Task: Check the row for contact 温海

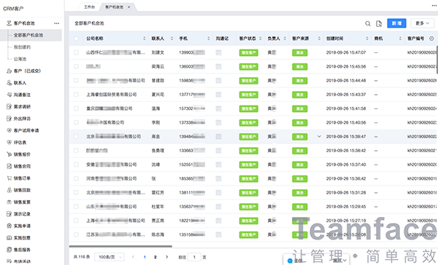Action: pyautogui.click(x=76, y=108)
